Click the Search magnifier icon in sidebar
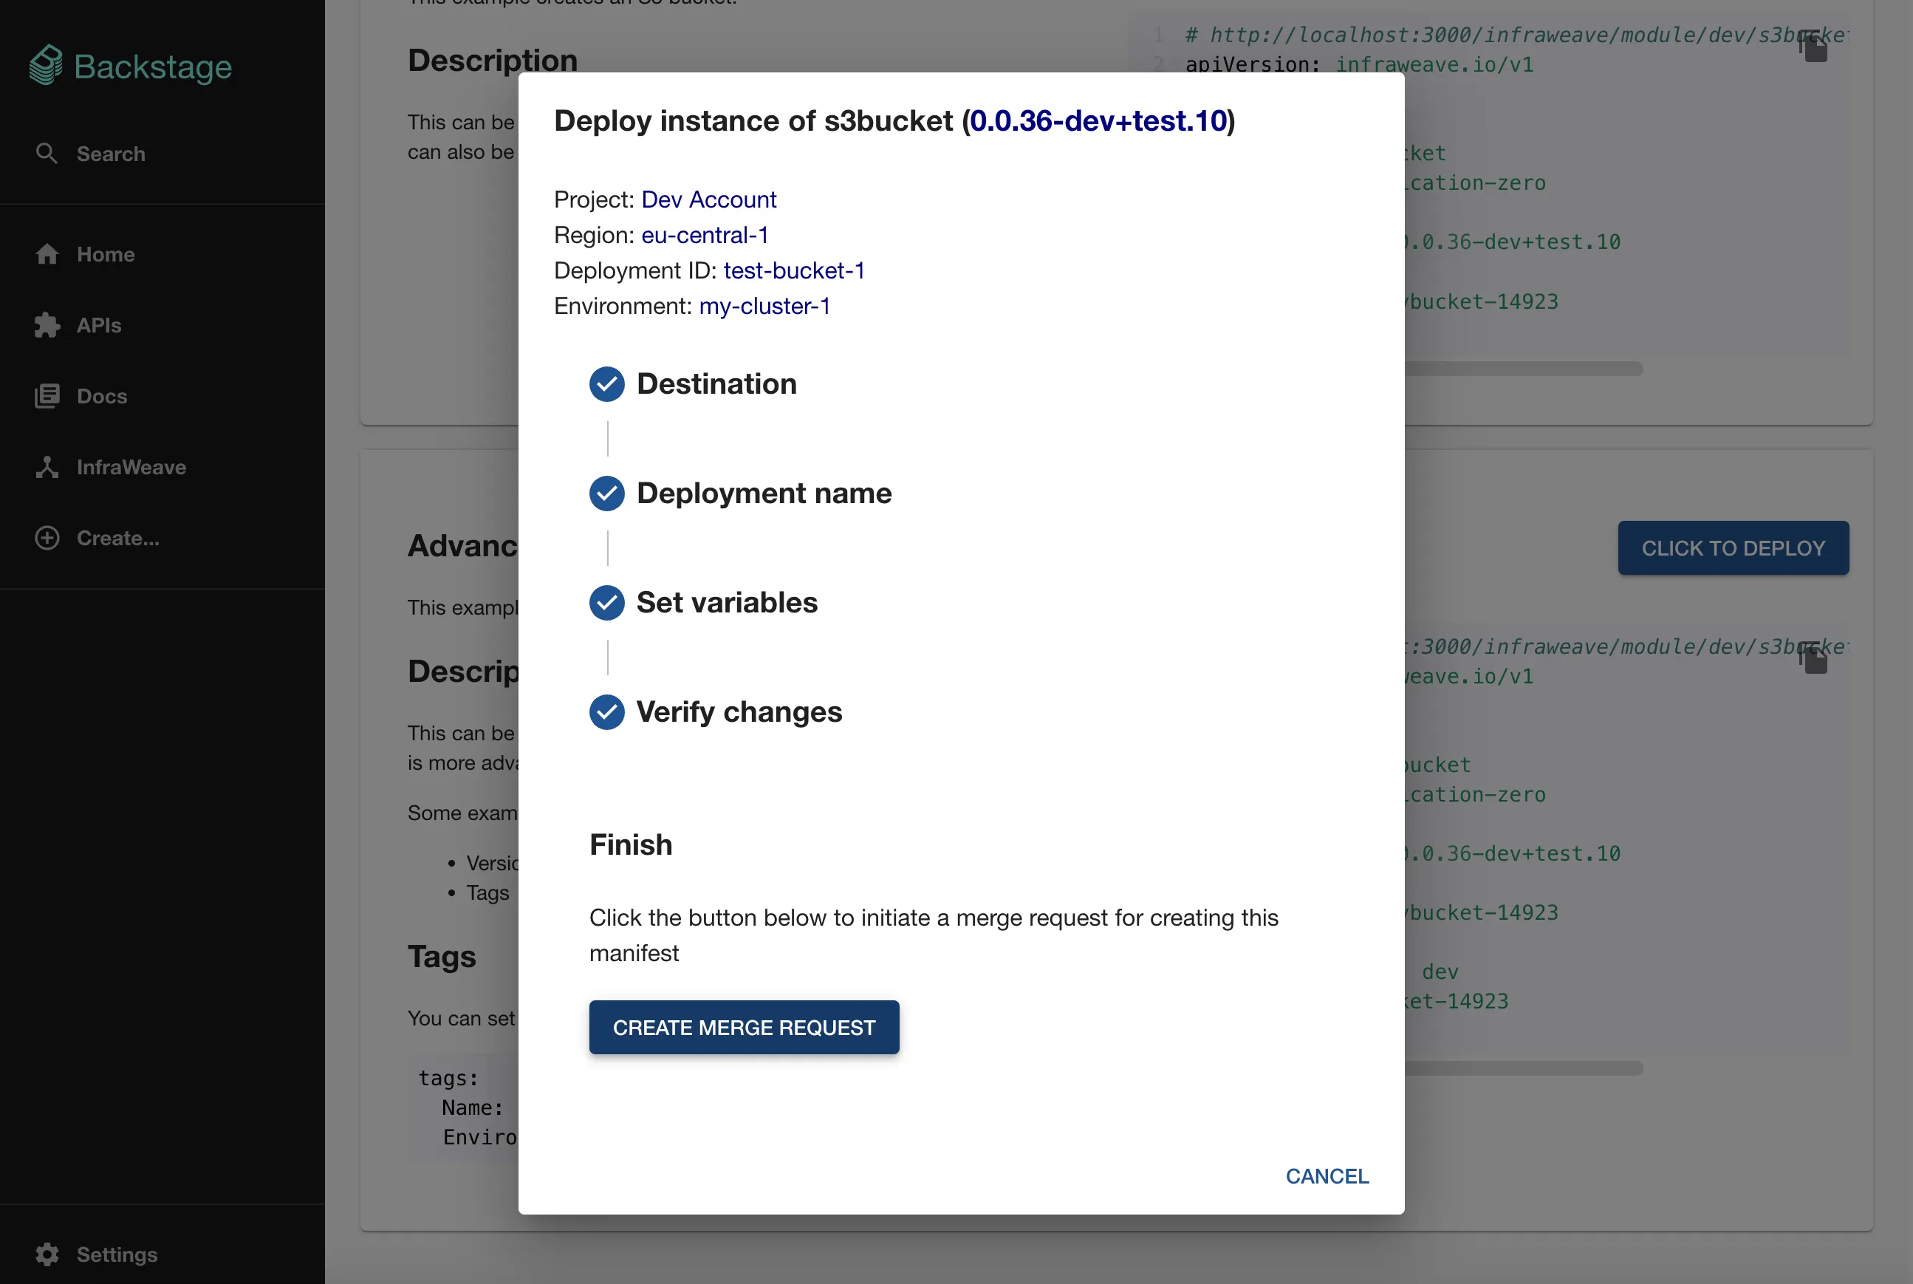This screenshot has width=1913, height=1284. coord(47,153)
